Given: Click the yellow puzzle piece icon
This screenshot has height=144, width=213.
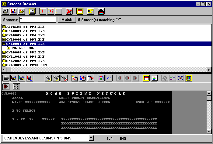Looking at the screenshot, I should click(x=90, y=11).
